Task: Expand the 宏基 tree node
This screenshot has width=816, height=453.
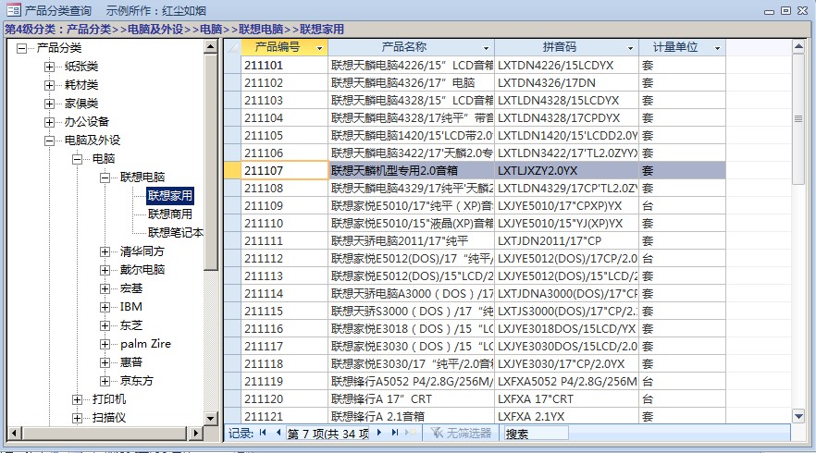Action: click(105, 288)
